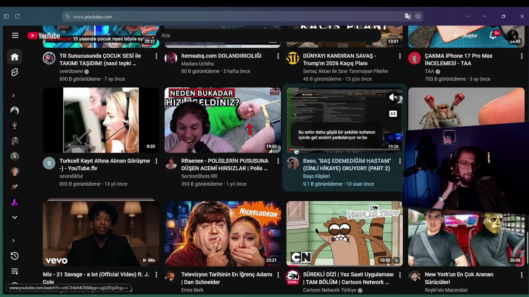
Task: Click the page vertical scrollbar
Action: click(527, 247)
